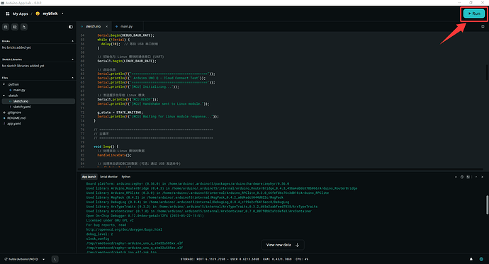Switch to the sketch.ino editor tab
This screenshot has width=489, height=264.
(93, 26)
